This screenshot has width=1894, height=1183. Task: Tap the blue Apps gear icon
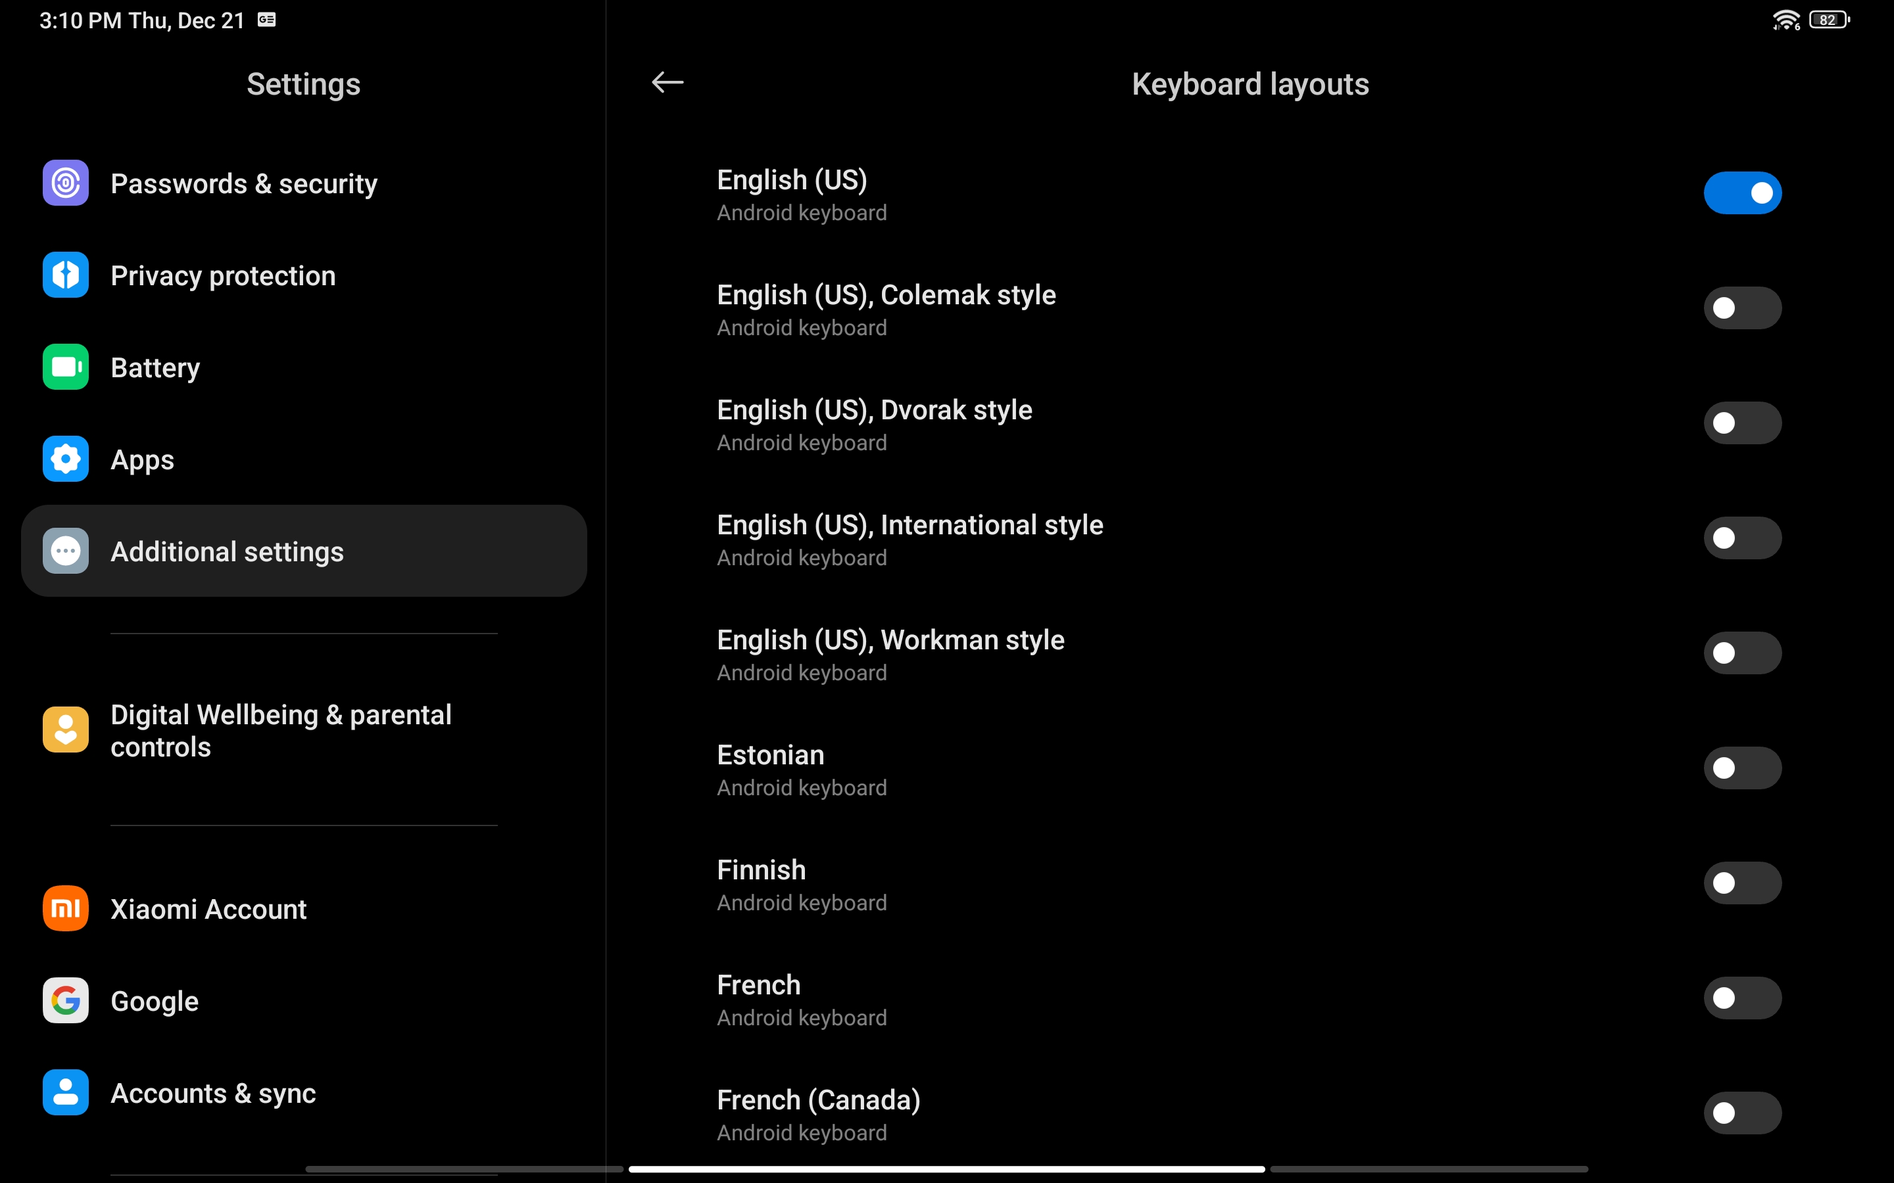click(x=66, y=459)
